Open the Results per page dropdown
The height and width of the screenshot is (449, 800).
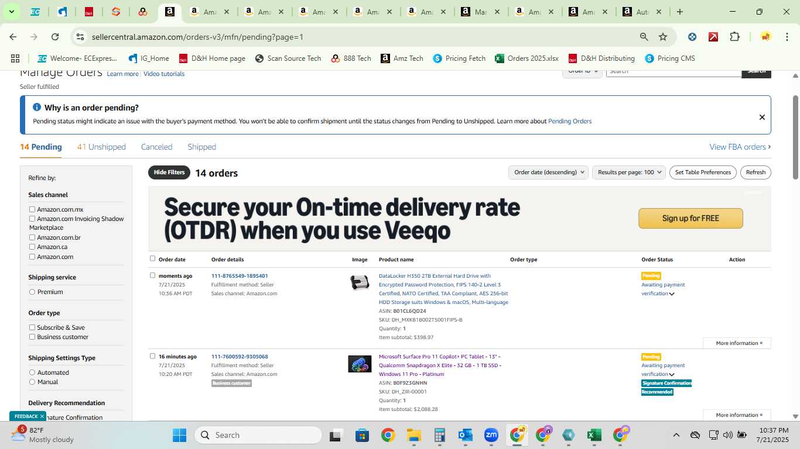pos(629,172)
